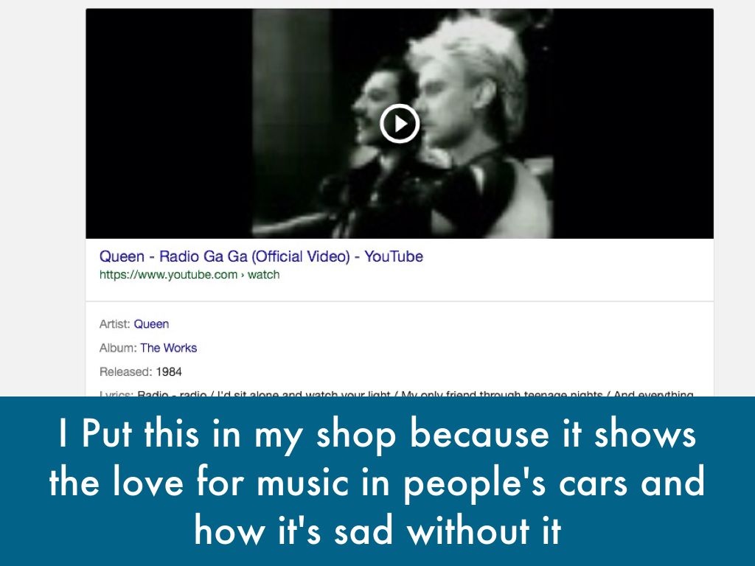The height and width of the screenshot is (566, 755).
Task: Click the 1984 release year
Action: 169,372
